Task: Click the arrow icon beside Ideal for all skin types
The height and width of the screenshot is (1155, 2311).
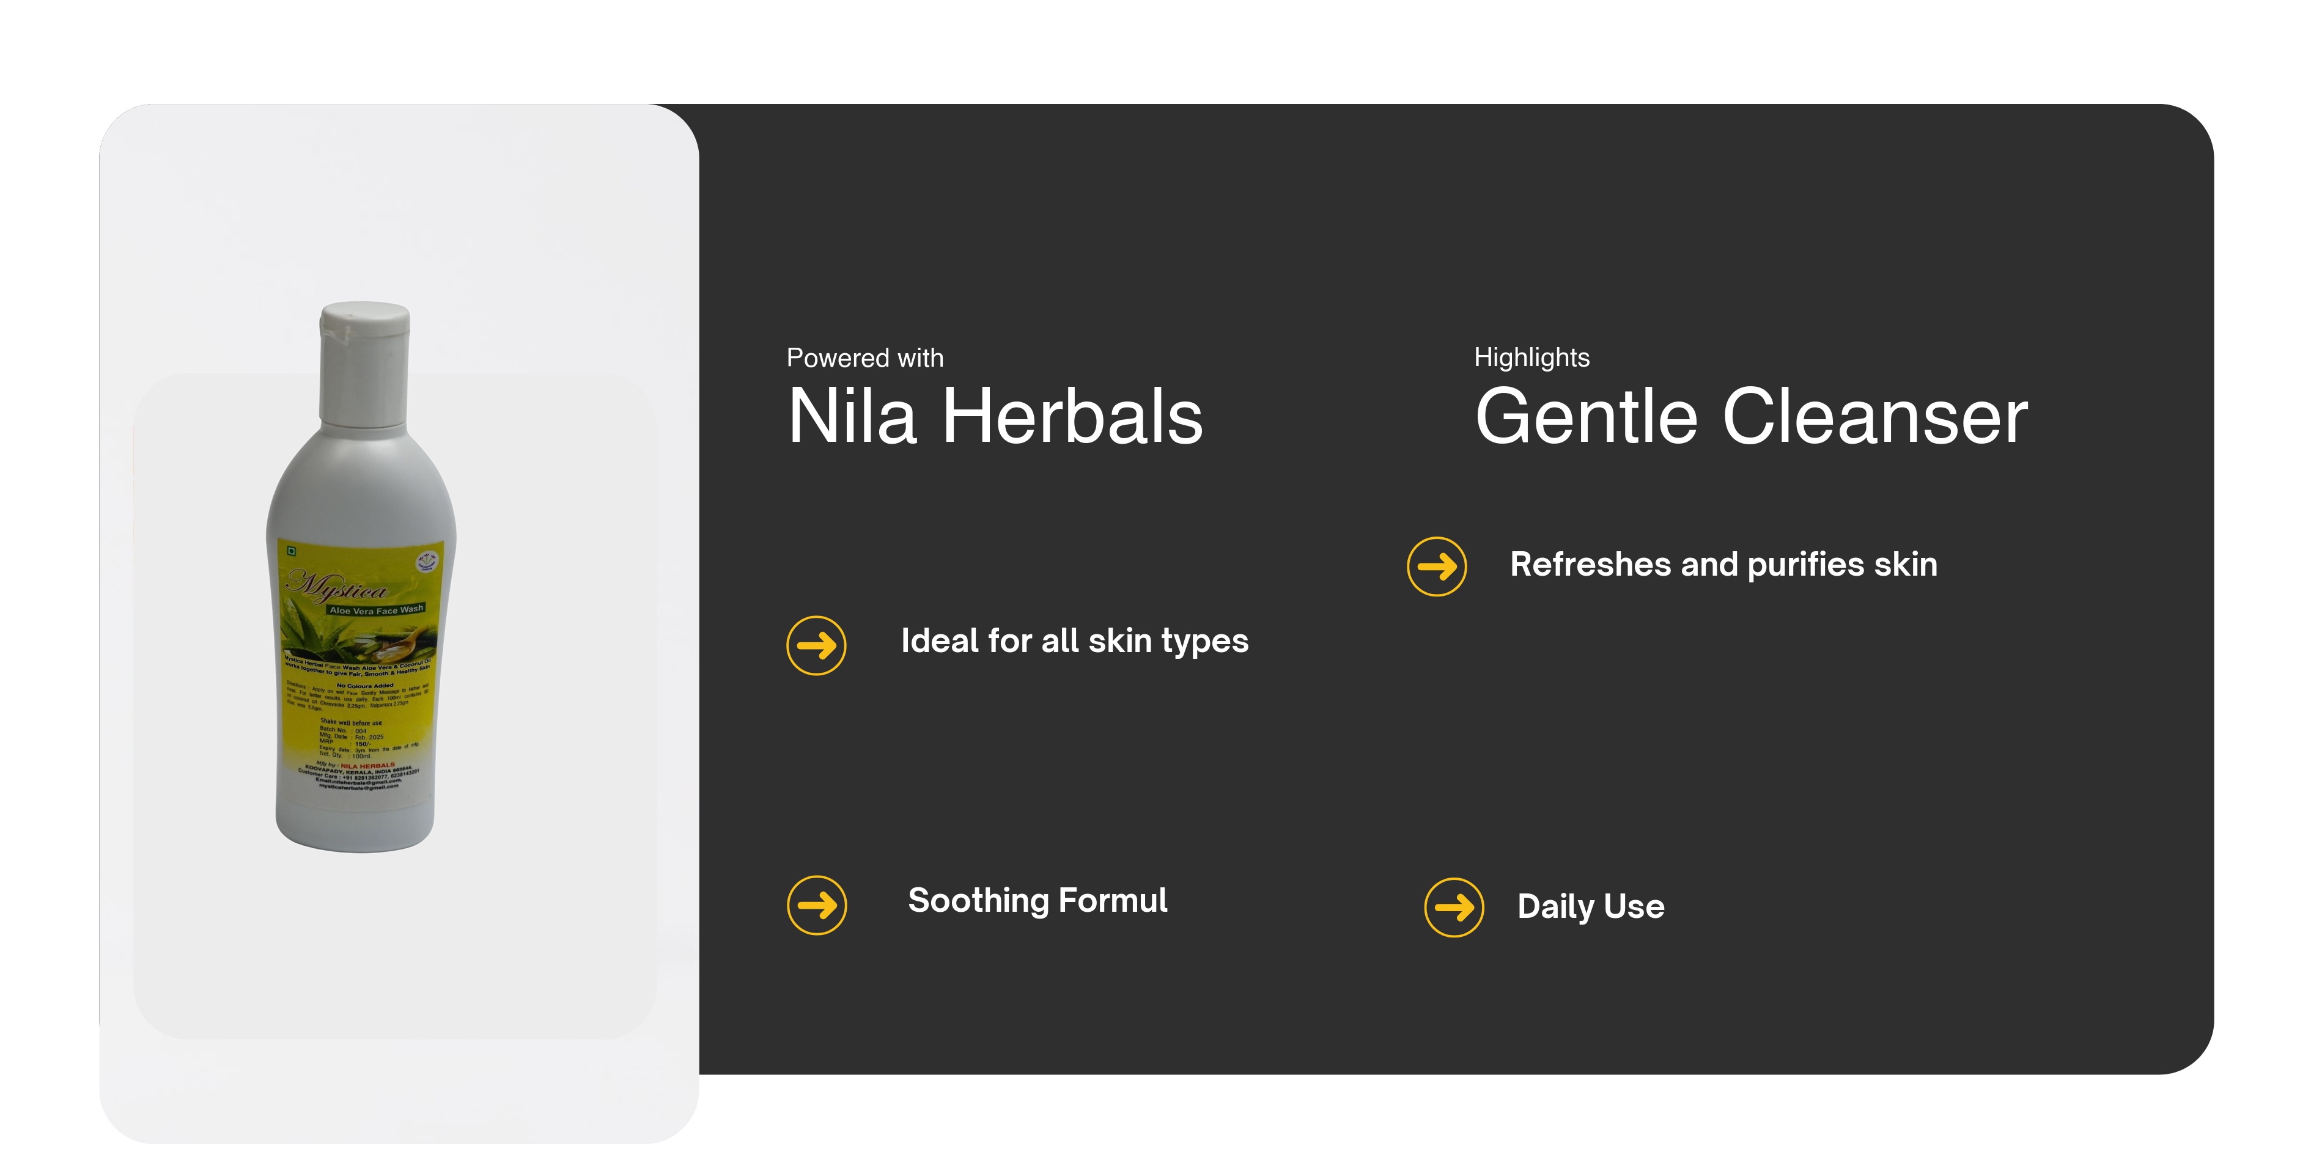Action: pos(816,645)
